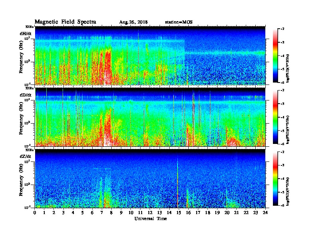The image size is (316, 244).
Task: Click the hour 10 tick label
Action: 131,213
